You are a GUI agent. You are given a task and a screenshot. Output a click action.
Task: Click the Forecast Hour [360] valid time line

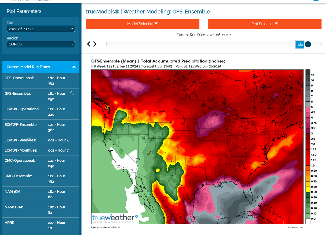[x=156, y=66]
